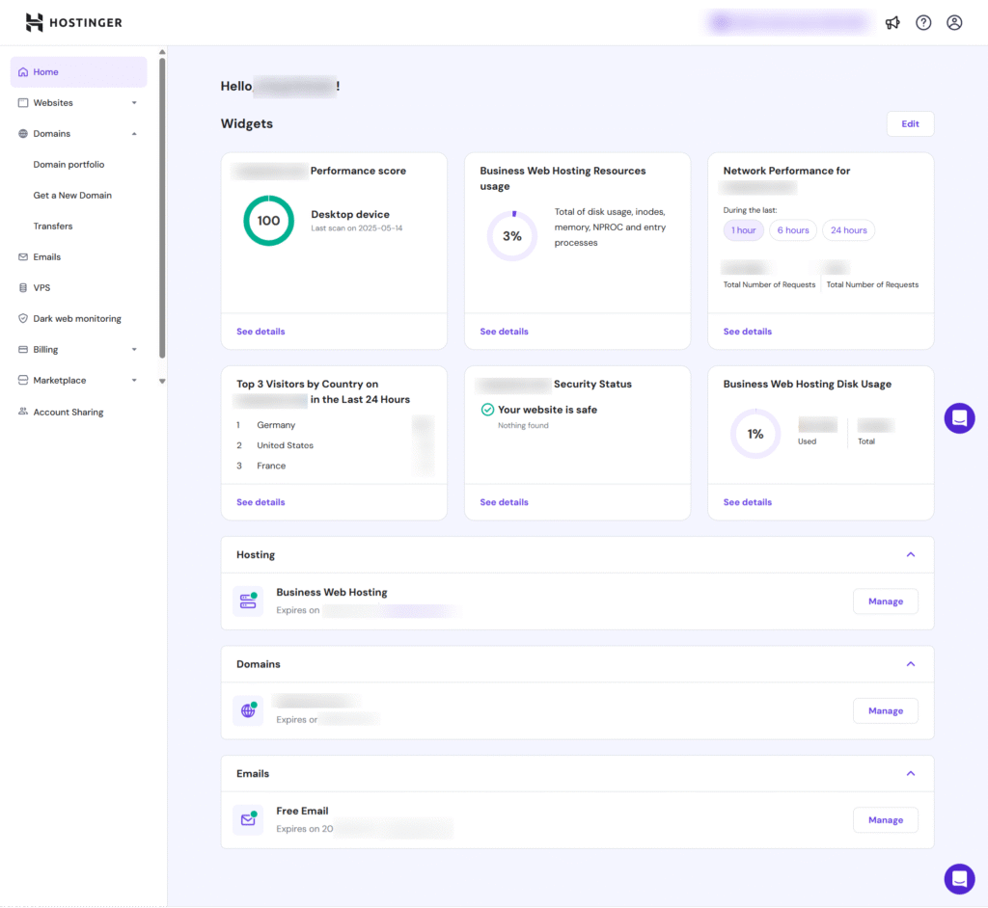Manage Business Web Hosting
The width and height of the screenshot is (988, 908).
coord(886,601)
